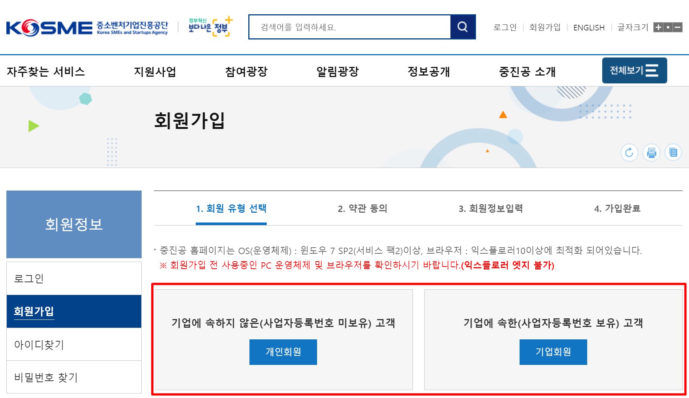Viewport: 689px width, 398px height.
Task: Increase font size with the plus button
Action: tap(659, 27)
